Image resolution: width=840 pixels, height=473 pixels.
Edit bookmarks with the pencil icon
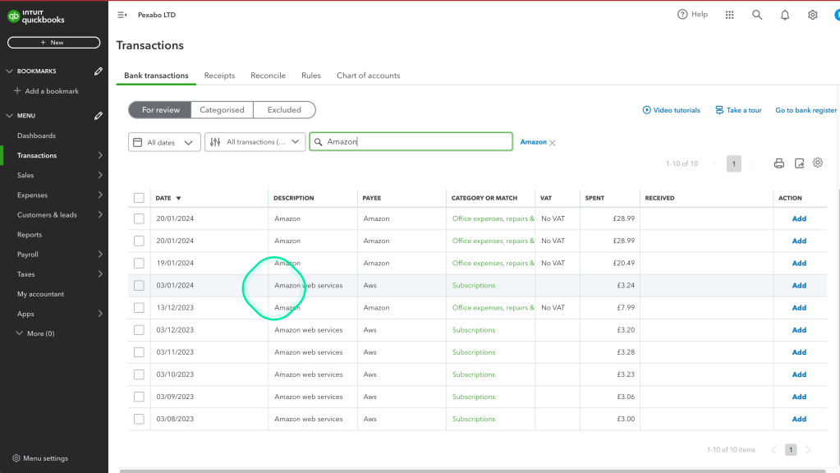point(99,71)
